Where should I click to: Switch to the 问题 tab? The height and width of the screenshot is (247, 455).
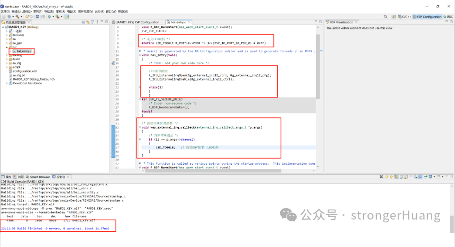(18, 177)
